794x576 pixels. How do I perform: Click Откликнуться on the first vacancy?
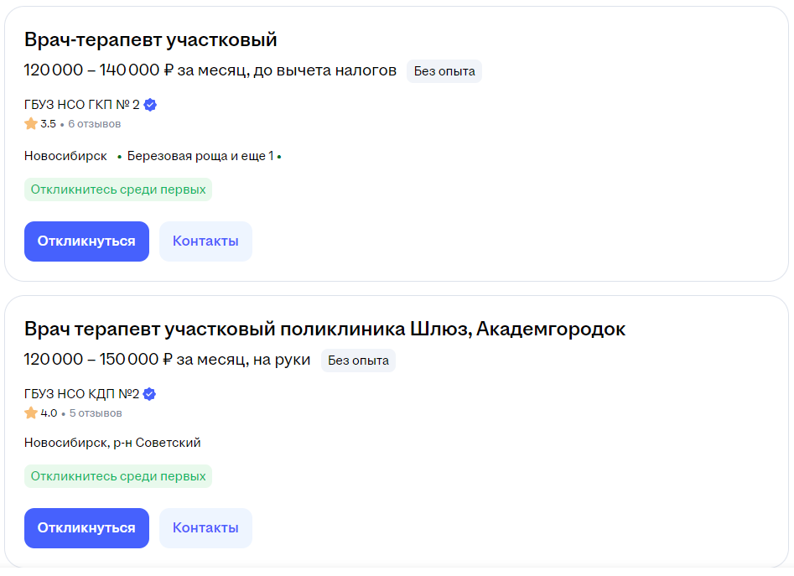pyautogui.click(x=86, y=241)
